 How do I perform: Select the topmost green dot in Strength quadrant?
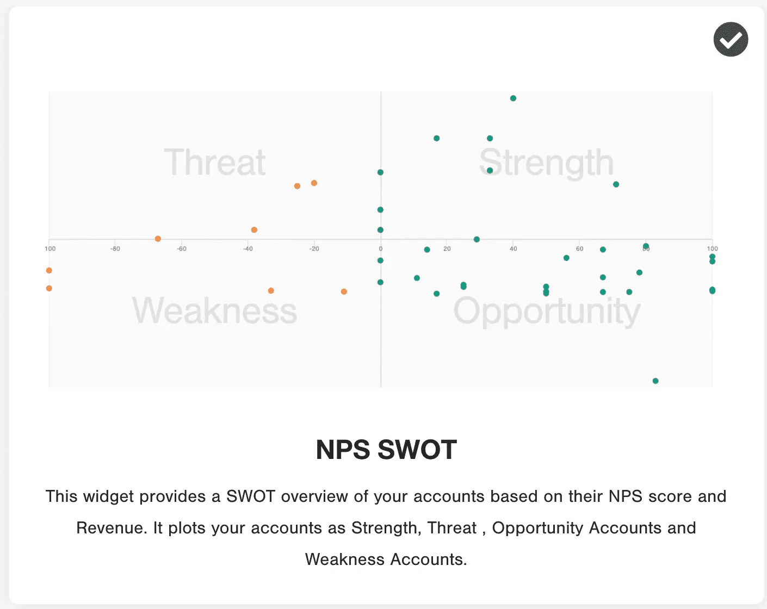513,98
